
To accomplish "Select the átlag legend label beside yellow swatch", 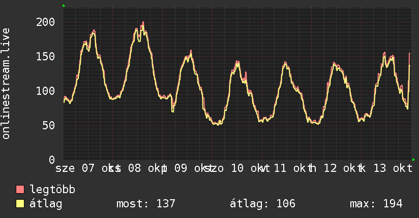I will pyautogui.click(x=46, y=204).
